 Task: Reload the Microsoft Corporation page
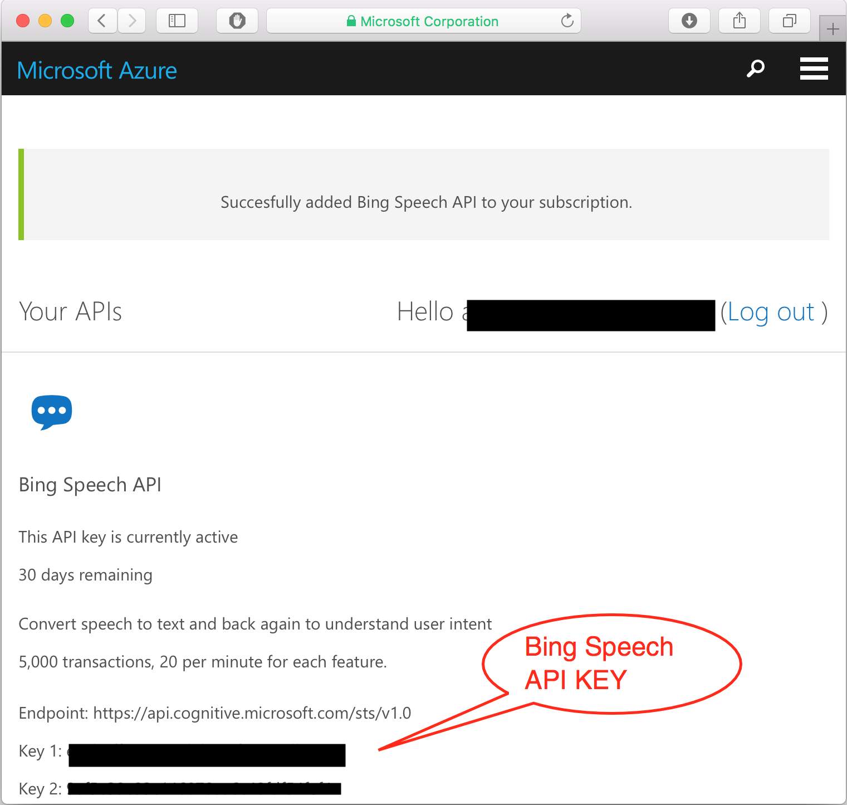[567, 21]
